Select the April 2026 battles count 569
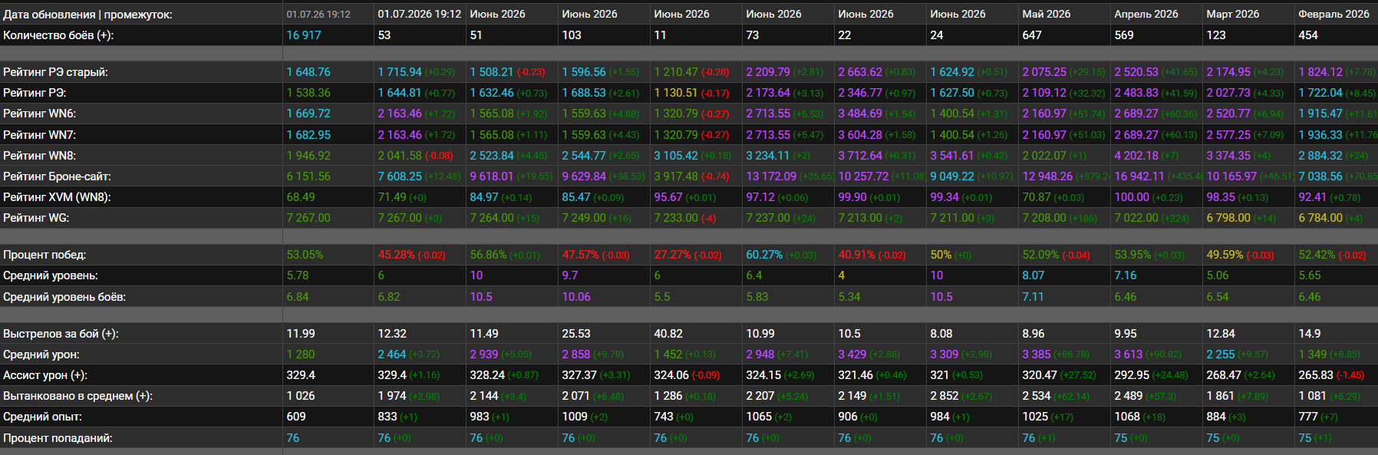This screenshot has width=1378, height=455. 1124,35
